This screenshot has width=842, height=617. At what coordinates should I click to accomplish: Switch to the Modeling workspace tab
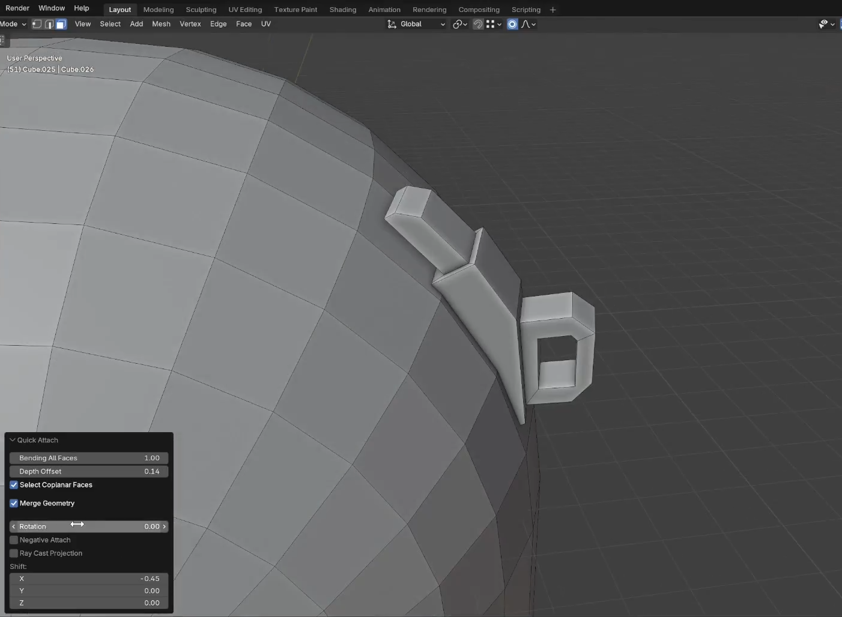pyautogui.click(x=159, y=10)
